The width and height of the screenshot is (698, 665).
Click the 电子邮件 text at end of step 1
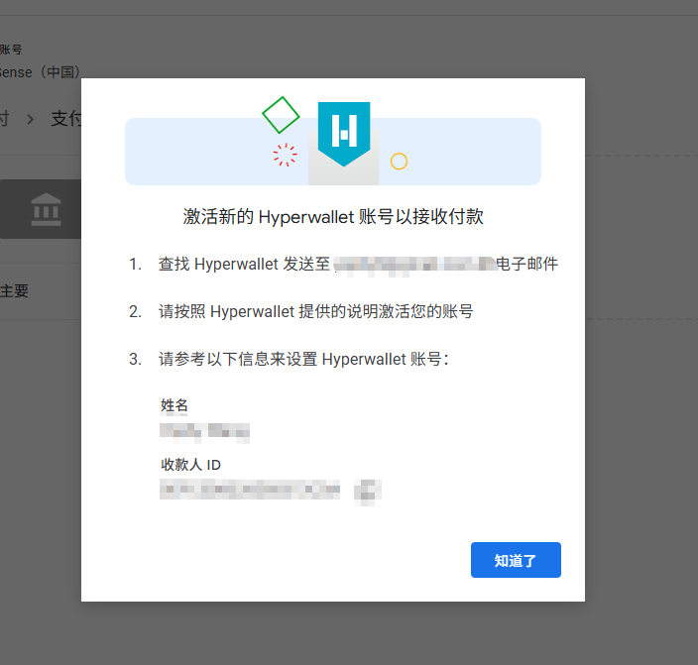[x=527, y=264]
